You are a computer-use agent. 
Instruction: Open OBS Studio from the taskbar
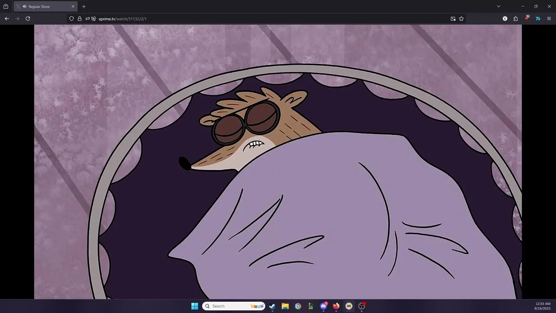[x=362, y=306]
